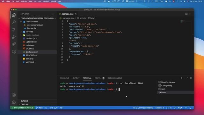Open the Selection menu in menu bar

(x=24, y=1)
